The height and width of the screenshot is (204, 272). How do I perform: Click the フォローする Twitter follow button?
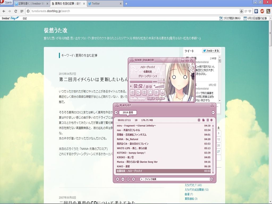211,51
